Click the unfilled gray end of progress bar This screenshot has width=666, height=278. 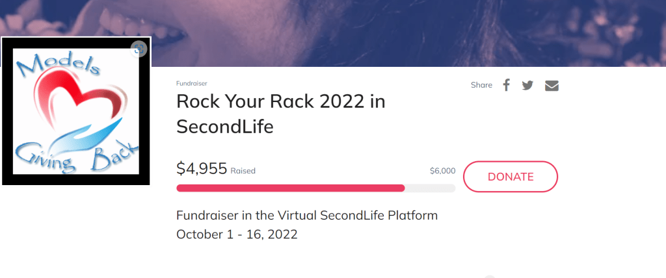point(430,188)
